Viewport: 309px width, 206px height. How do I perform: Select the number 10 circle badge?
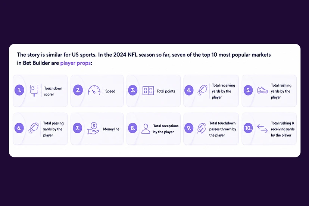click(248, 128)
